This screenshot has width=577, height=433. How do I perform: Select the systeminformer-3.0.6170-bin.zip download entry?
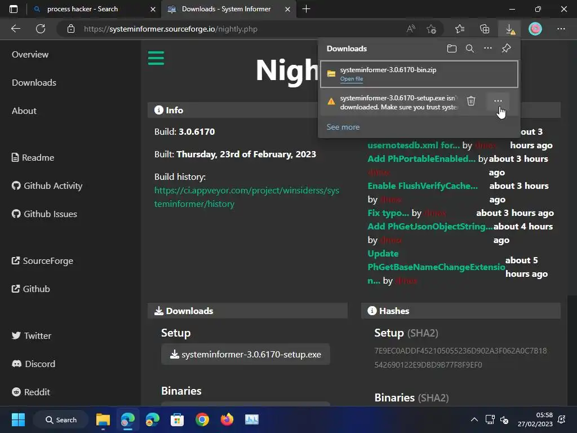click(x=419, y=74)
